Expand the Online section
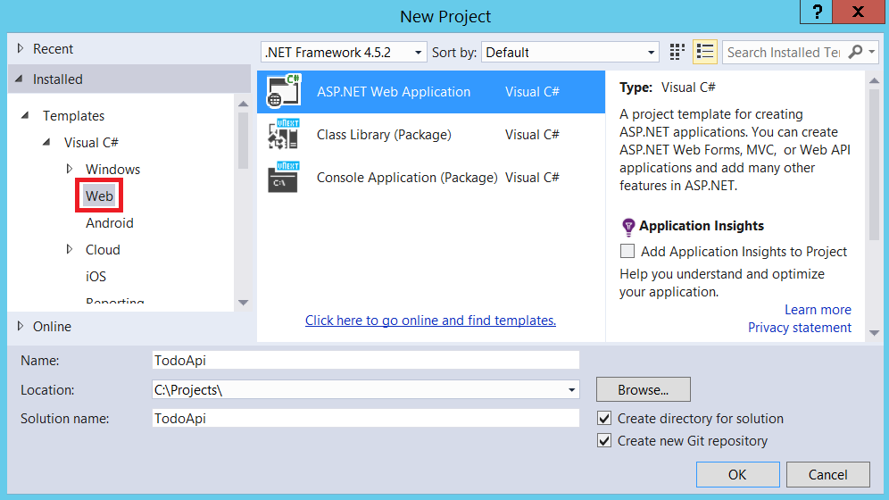Viewport: 889px width, 500px height. 21,327
